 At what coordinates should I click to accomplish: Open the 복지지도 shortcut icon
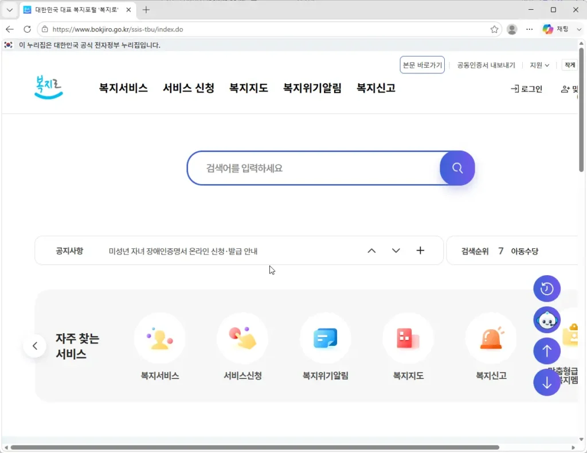pos(408,338)
